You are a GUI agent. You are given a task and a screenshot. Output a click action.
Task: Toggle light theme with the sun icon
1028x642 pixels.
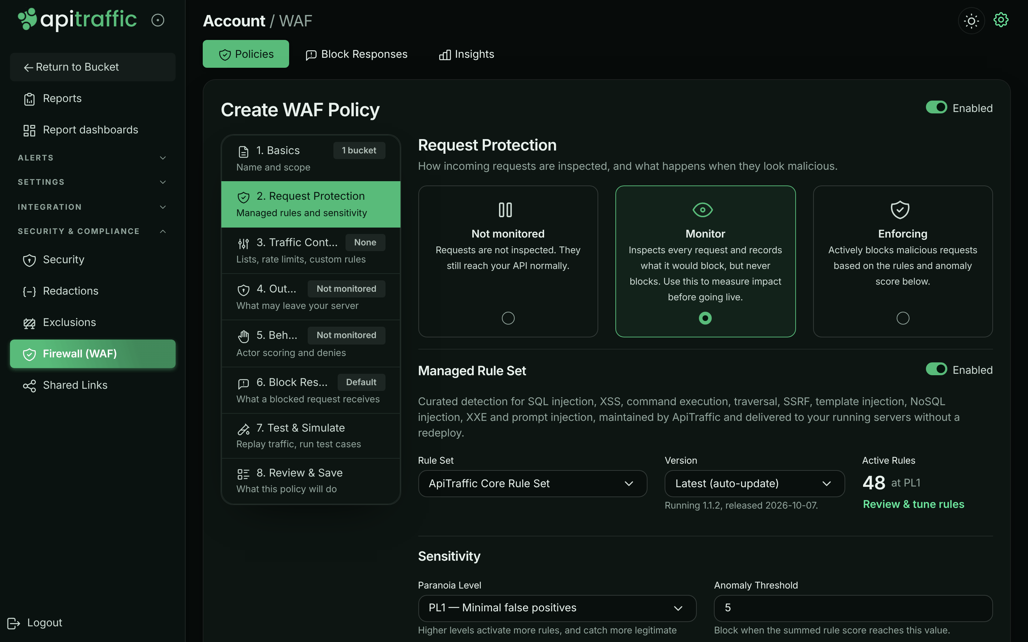971,20
